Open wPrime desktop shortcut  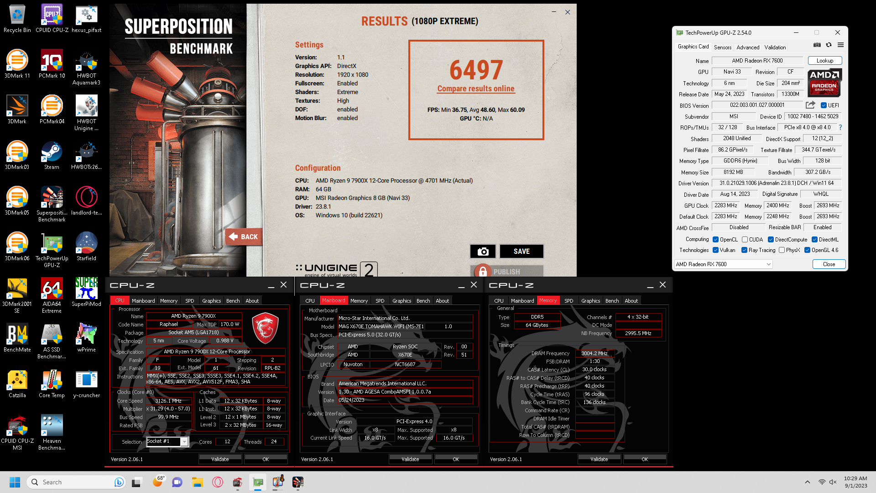(86, 338)
